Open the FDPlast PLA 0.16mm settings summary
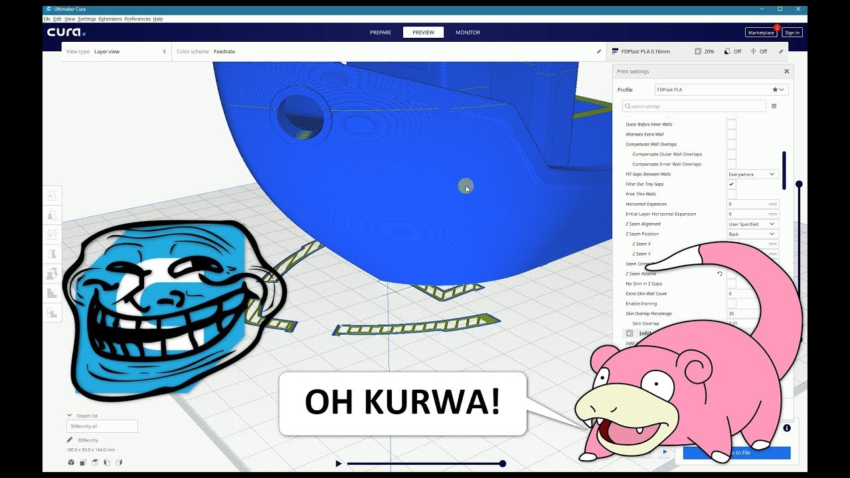Screen dimensions: 850x478 [699, 51]
